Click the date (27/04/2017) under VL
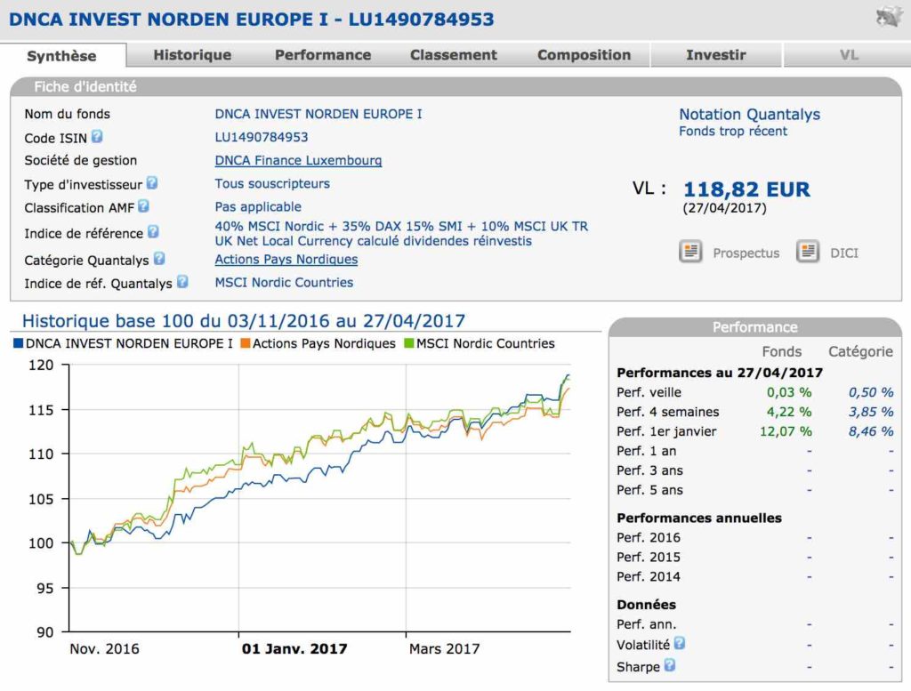The image size is (911, 691). click(x=724, y=208)
